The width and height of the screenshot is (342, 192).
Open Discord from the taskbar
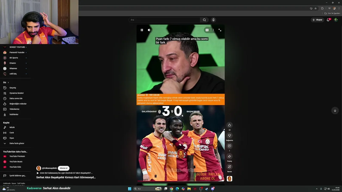click(212, 189)
